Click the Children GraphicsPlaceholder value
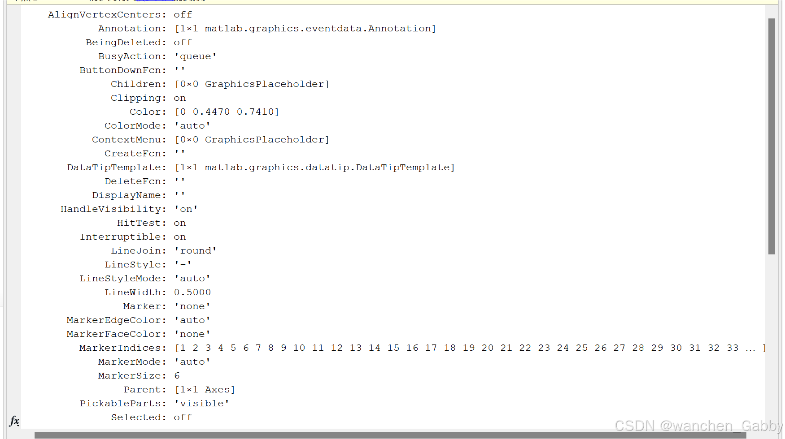 point(252,84)
